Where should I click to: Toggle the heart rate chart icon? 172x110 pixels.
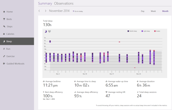(x=50, y=32)
